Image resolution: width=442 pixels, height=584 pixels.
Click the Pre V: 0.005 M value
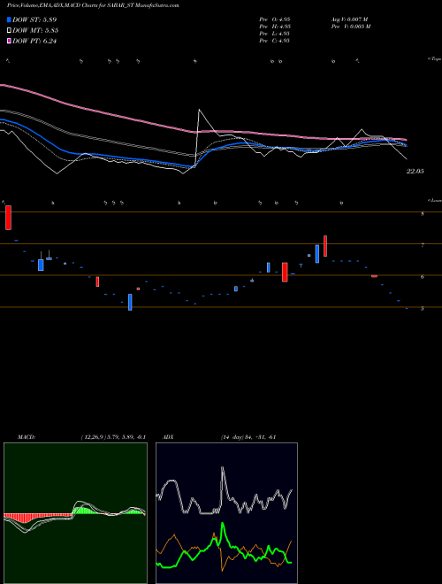(x=351, y=27)
